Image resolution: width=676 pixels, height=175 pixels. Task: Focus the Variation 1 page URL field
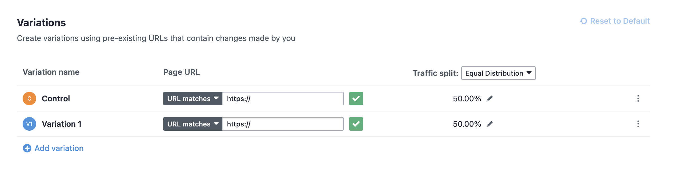click(x=283, y=124)
